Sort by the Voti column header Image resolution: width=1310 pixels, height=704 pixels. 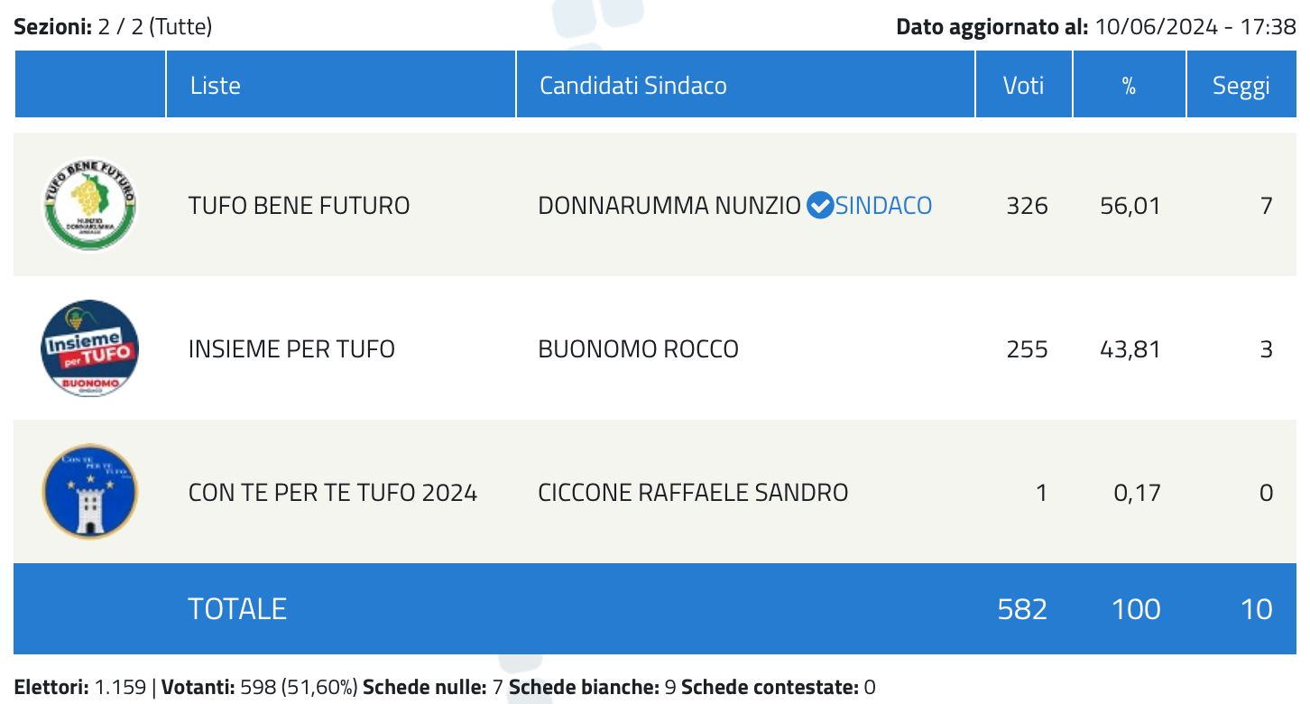pyautogui.click(x=1024, y=85)
